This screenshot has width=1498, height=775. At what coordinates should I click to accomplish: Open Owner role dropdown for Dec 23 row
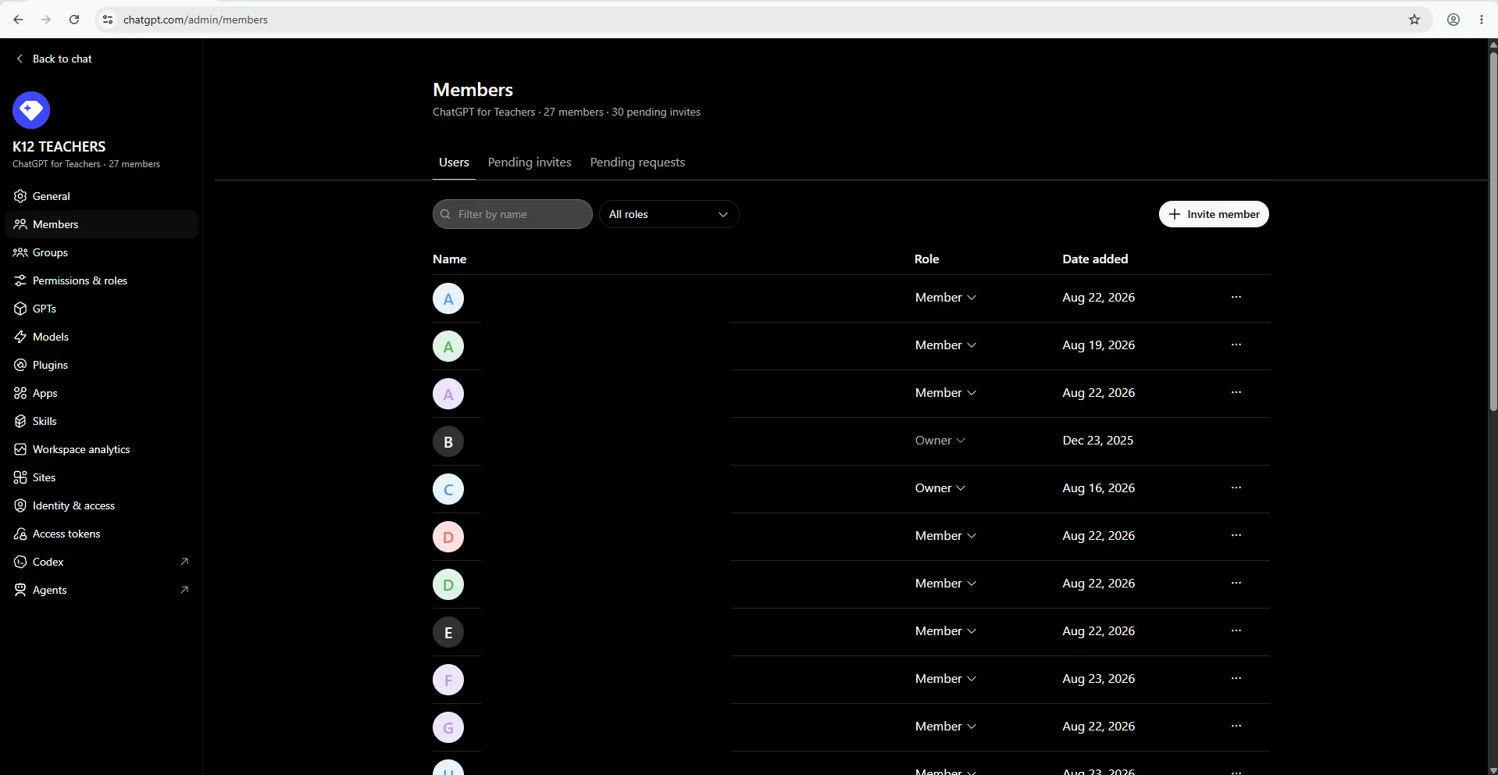(940, 441)
